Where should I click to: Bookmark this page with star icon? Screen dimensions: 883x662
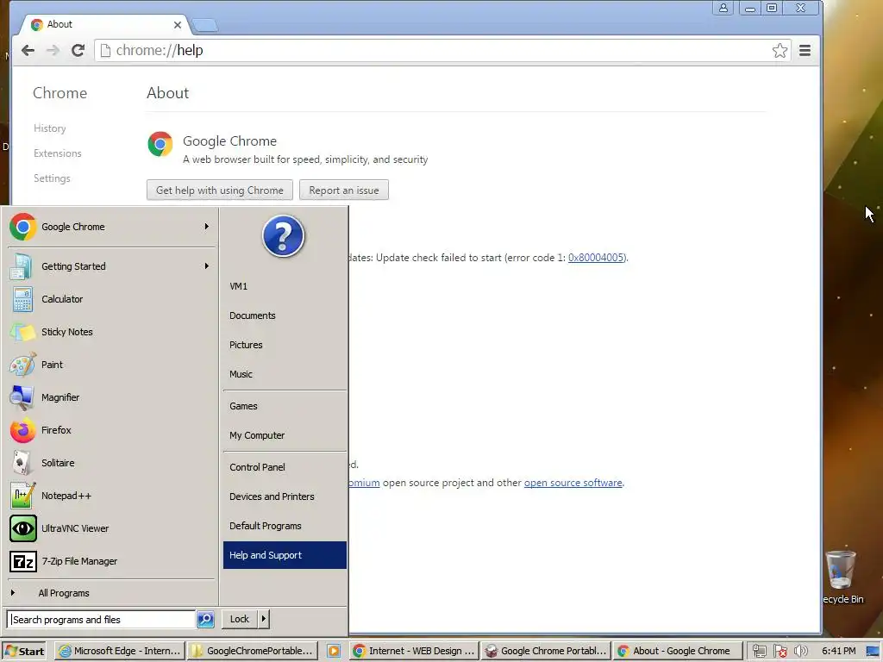[x=780, y=51]
